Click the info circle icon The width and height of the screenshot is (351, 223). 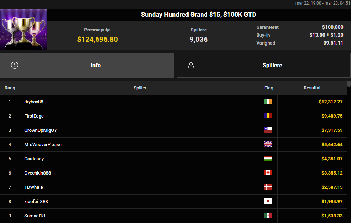(15, 65)
